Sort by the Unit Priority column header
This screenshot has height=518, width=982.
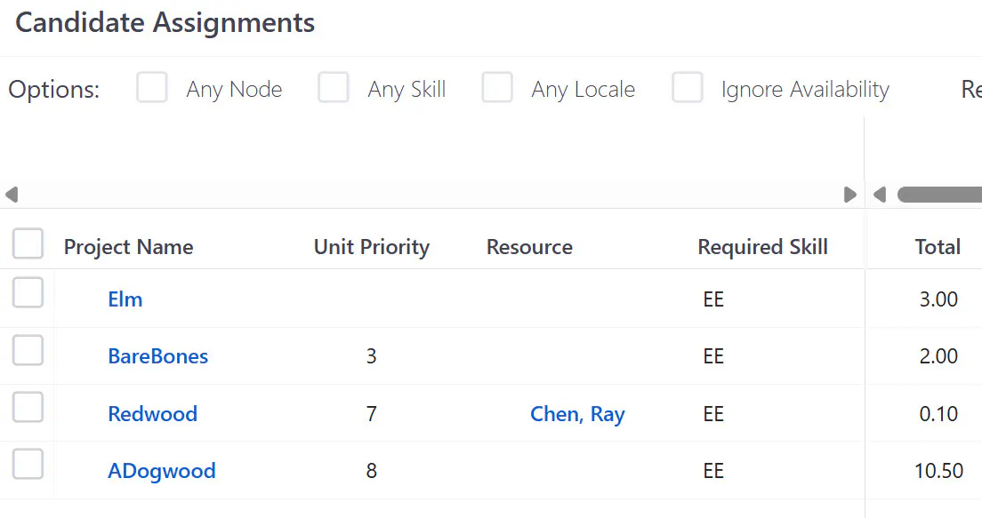point(372,247)
